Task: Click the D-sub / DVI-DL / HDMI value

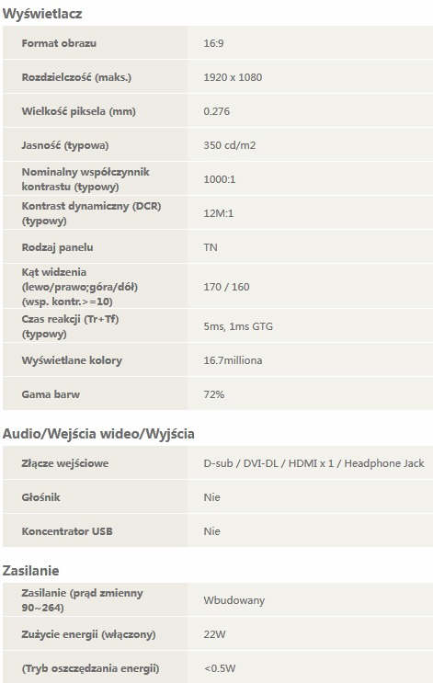Action: (x=313, y=463)
